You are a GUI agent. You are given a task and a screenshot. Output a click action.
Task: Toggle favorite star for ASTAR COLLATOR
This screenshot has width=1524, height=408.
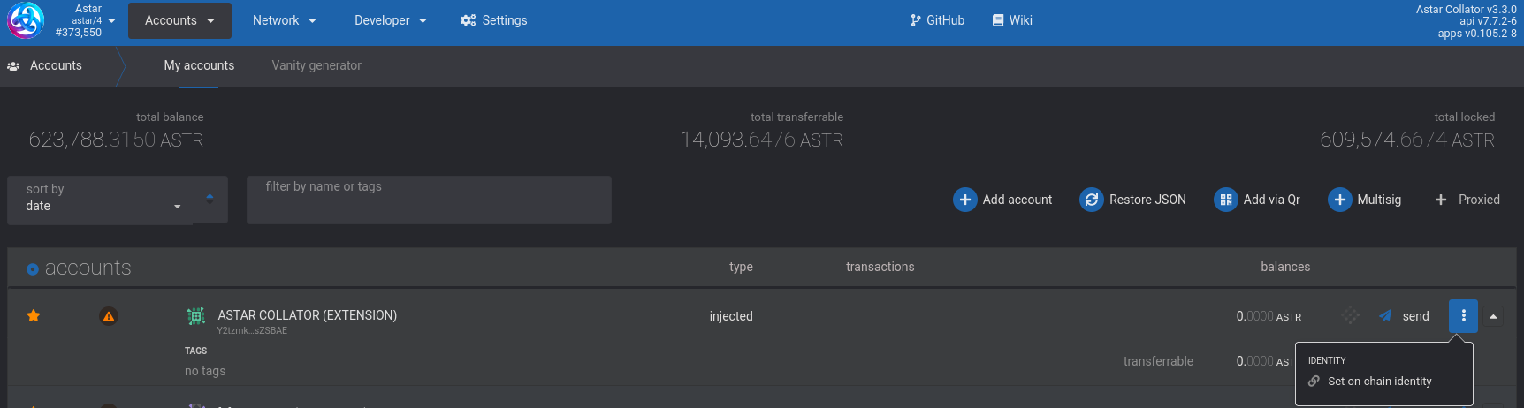(34, 316)
